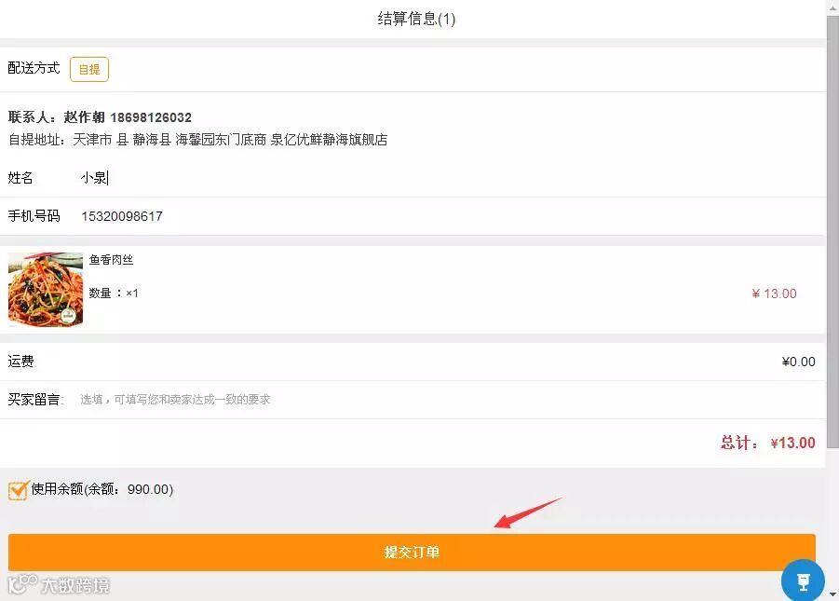839x601 pixels.
Task: Click the 数量 ×1 quantity text
Action: [x=114, y=293]
